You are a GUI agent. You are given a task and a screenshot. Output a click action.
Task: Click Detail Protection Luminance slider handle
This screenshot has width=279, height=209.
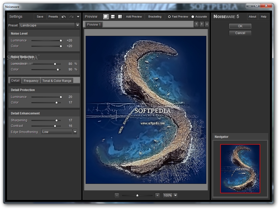pos(61,97)
